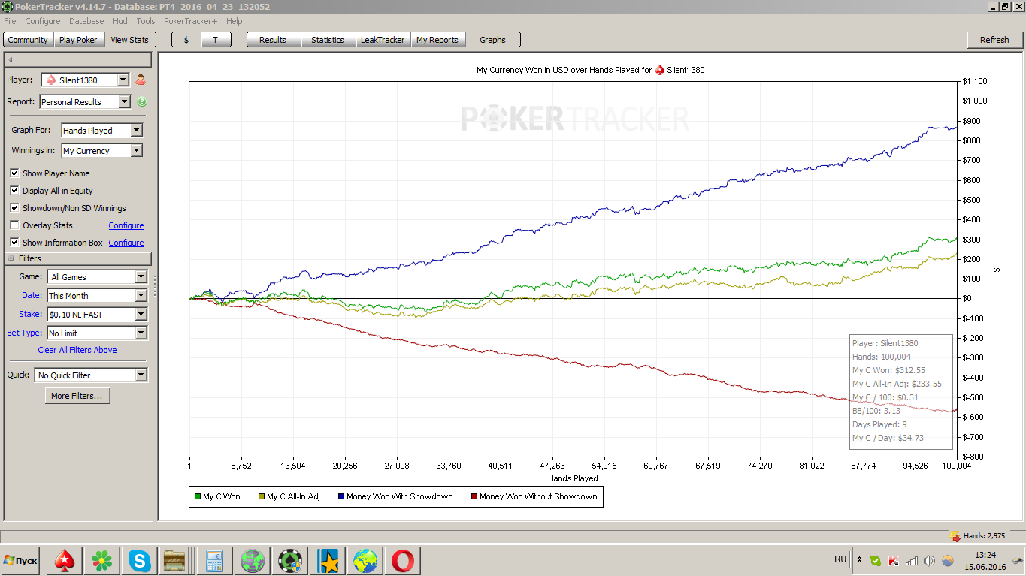1026x576 pixels.
Task: Open PokerStars from the taskbar
Action: 65,561
